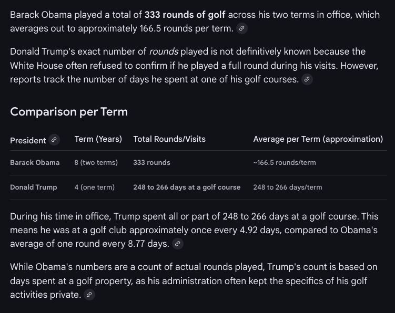Click the "248 to 266 days/term" cell
This screenshot has width=395, height=313.
tap(288, 187)
